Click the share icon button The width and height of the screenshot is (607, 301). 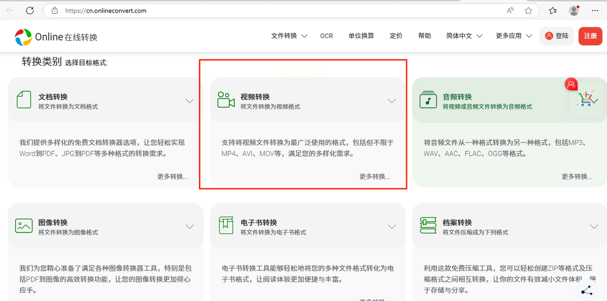point(586,291)
